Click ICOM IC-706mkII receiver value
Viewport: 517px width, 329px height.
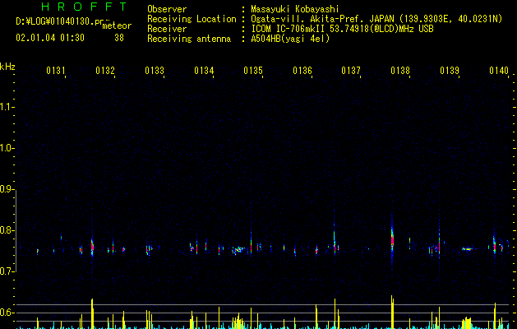coord(342,29)
